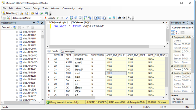Pin the Properties panel
This screenshot has height=110, width=196.
[x=187, y=23]
